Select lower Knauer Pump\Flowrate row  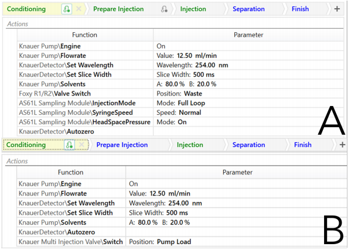(x=182, y=193)
